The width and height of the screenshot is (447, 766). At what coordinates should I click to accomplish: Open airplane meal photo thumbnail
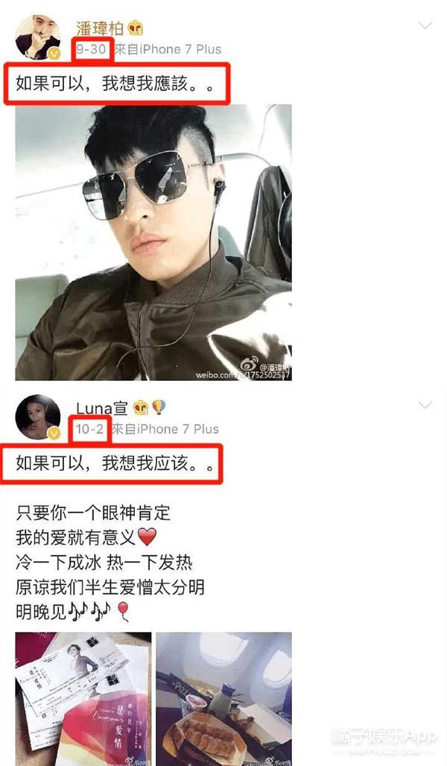point(223,699)
